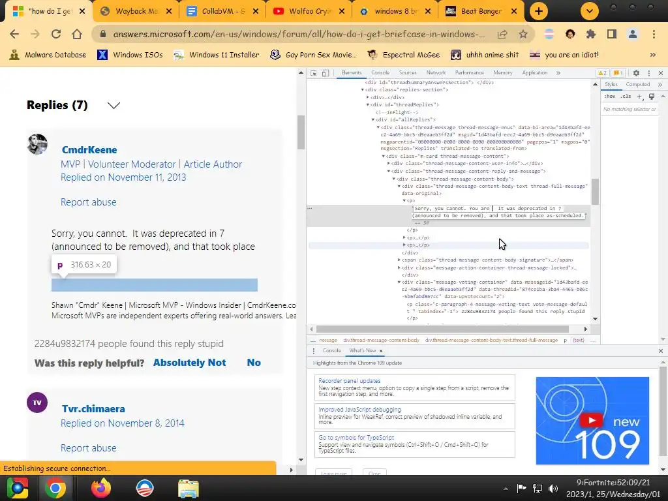Switch to the Network panel tab

coord(436,73)
